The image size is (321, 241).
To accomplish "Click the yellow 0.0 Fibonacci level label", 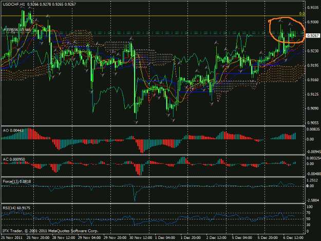I will [302, 13].
